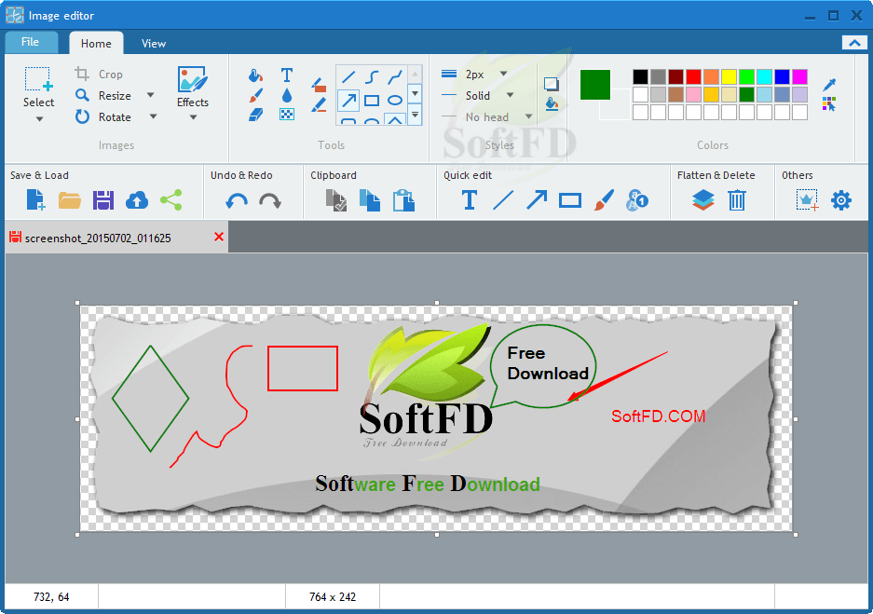Click the green share icon

[x=171, y=200]
